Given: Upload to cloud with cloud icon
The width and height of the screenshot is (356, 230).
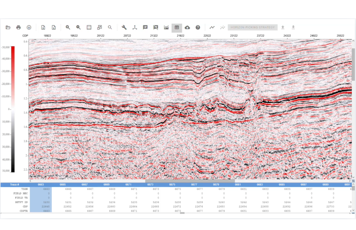Looking at the screenshot, I should pos(187,27).
